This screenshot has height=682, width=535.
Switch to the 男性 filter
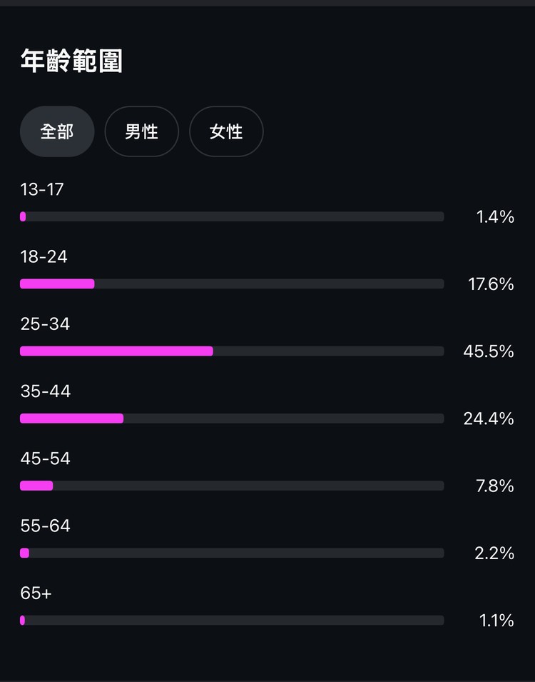click(142, 131)
